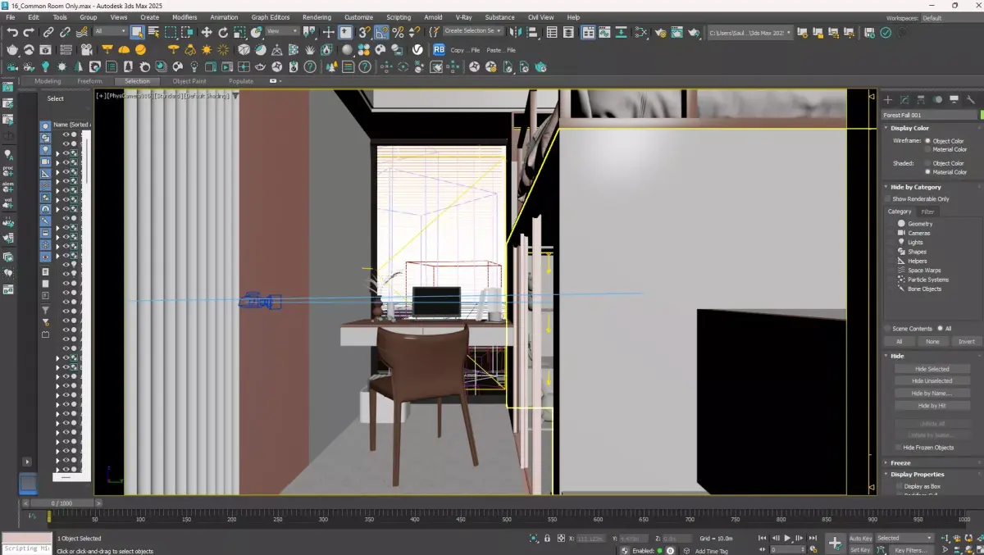Select Shaded Object Color radio button

coord(928,163)
